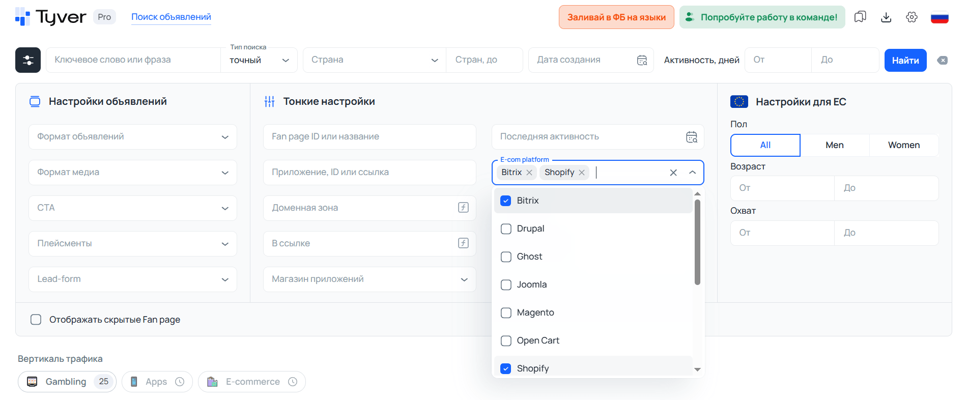The height and width of the screenshot is (400, 967).
Task: Click the Pro badge
Action: point(104,17)
